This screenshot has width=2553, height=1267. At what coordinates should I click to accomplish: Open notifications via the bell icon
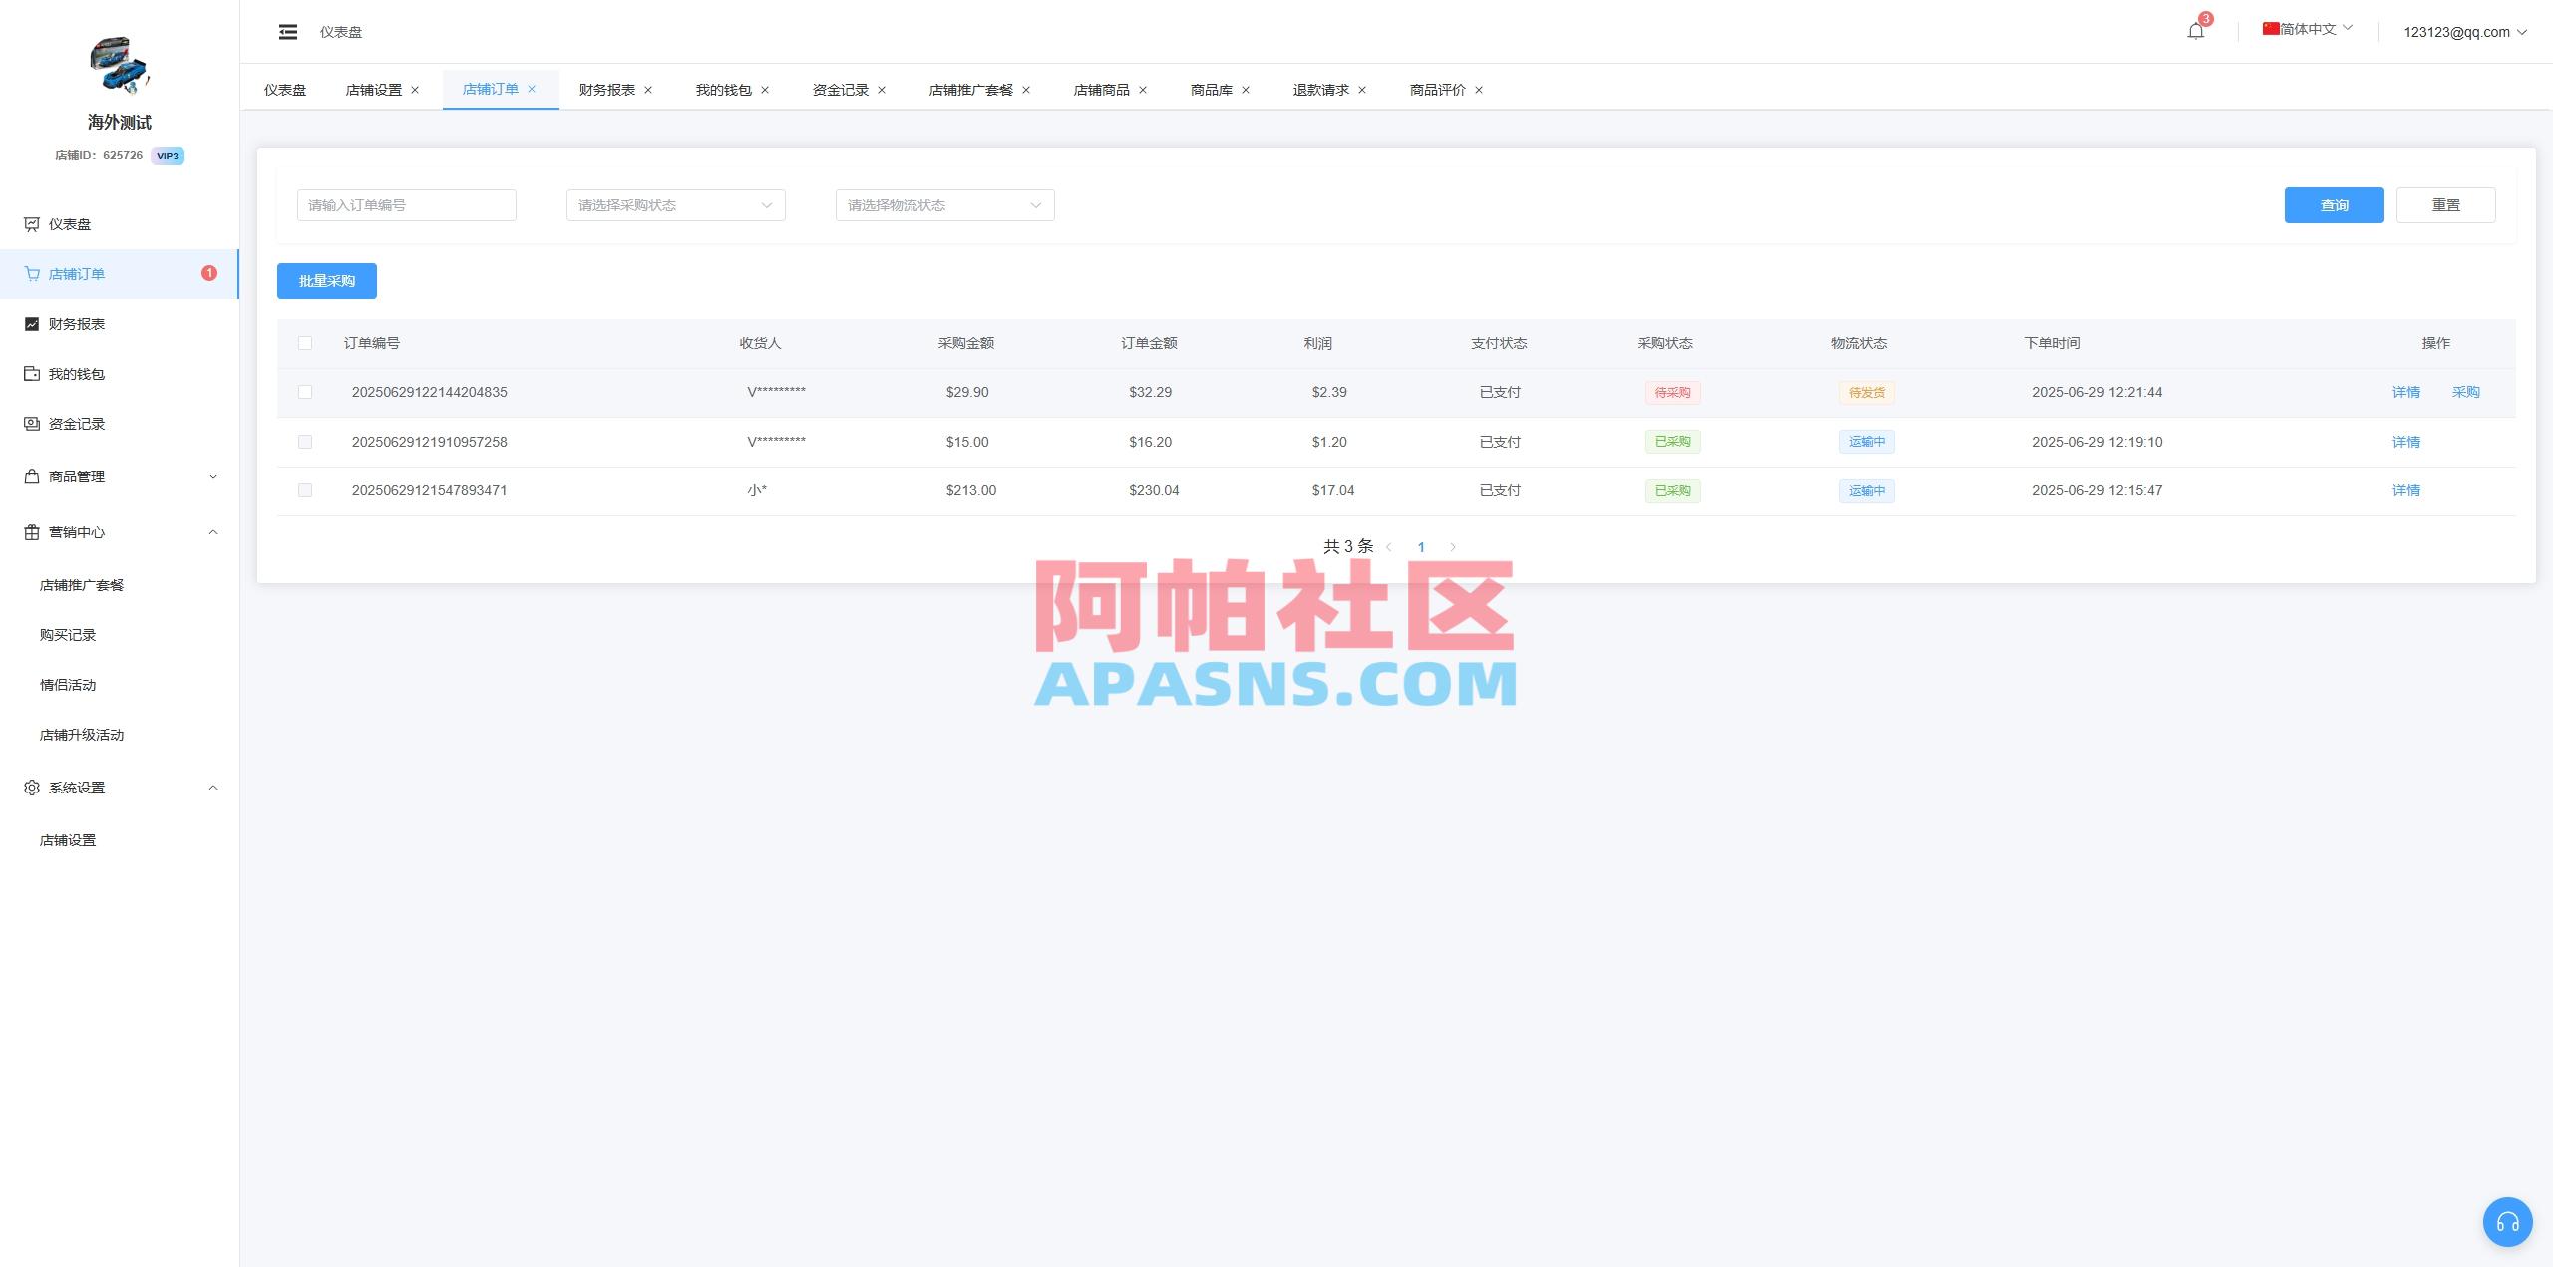click(2194, 31)
